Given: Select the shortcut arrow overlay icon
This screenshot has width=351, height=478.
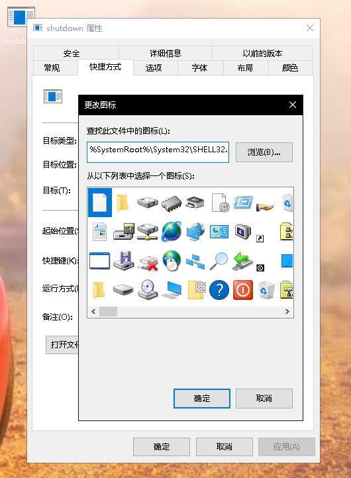Looking at the screenshot, I should pyautogui.click(x=260, y=239).
